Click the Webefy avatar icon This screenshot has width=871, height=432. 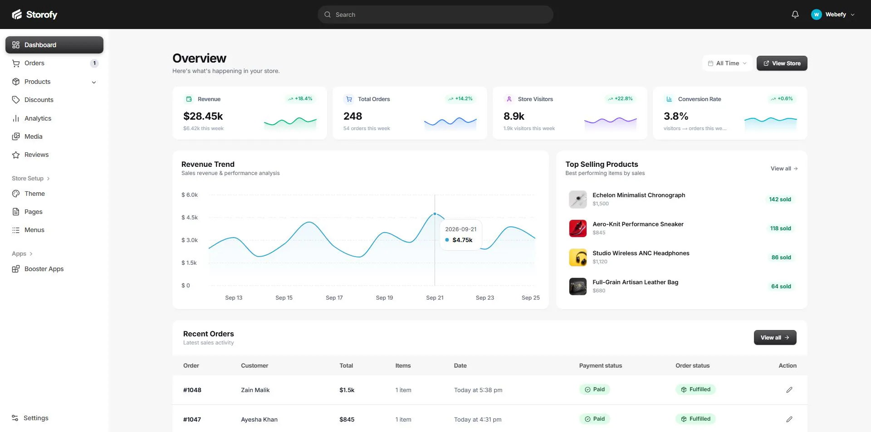pos(816,15)
